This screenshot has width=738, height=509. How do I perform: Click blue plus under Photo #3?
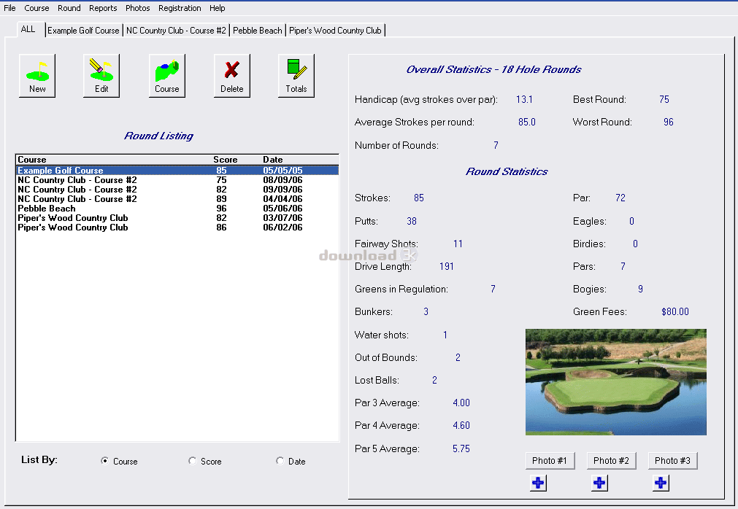tap(661, 483)
